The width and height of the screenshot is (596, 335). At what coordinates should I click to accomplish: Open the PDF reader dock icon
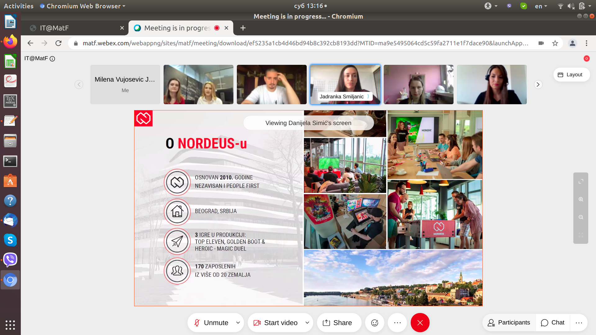(x=10, y=81)
